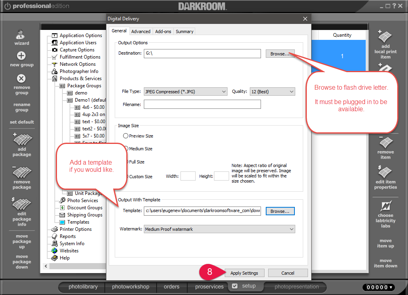Click Browse next to Template

tap(280, 211)
